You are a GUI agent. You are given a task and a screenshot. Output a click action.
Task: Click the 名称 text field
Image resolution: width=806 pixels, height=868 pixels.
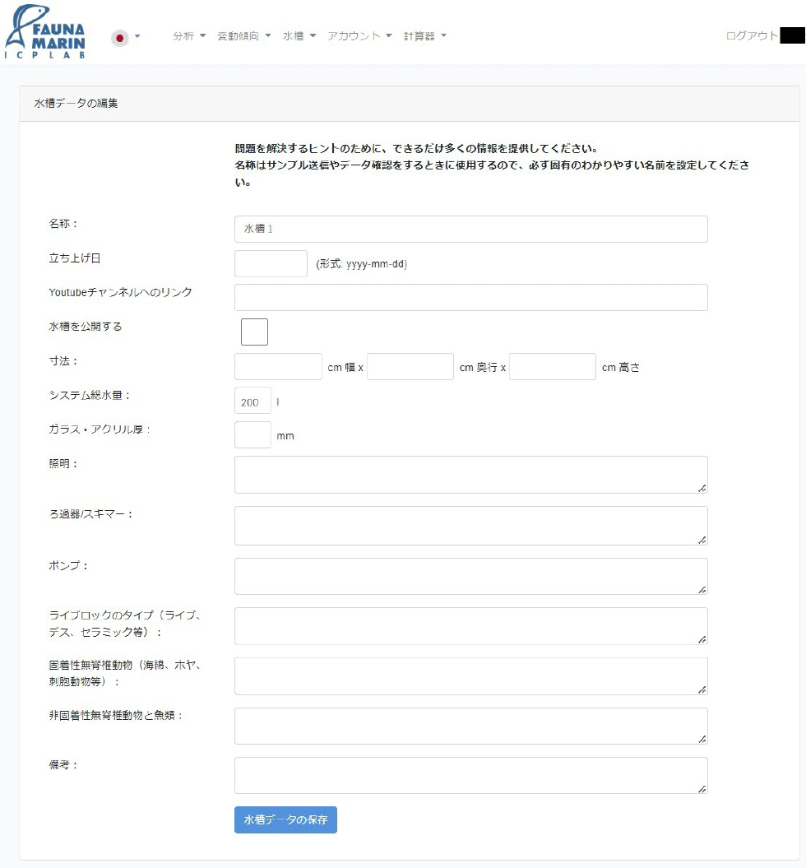tap(470, 229)
